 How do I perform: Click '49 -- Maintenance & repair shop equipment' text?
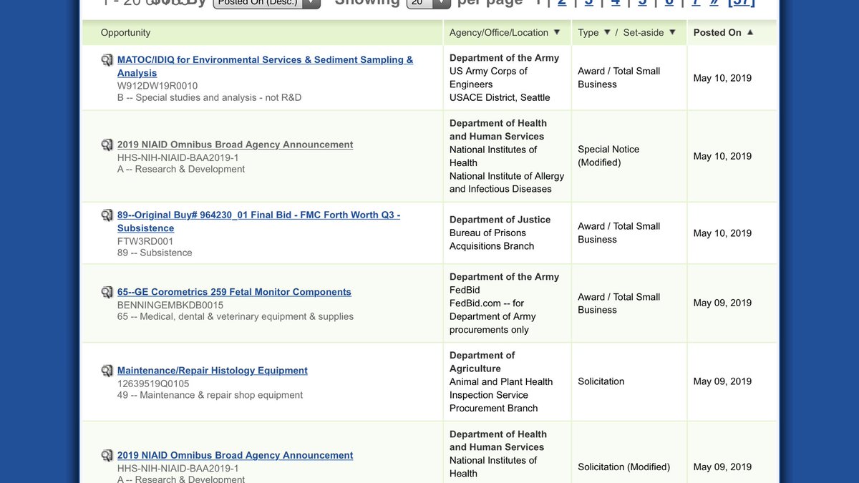click(x=210, y=396)
